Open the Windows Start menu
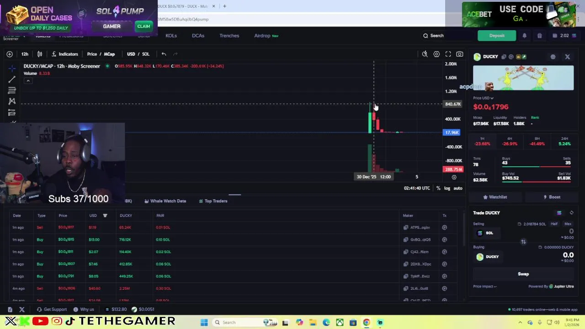The width and height of the screenshot is (585, 329). [x=204, y=323]
